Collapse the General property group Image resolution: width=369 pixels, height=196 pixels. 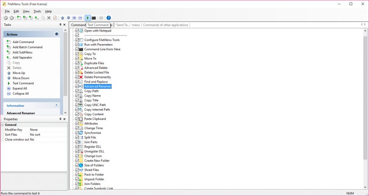coord(3,125)
